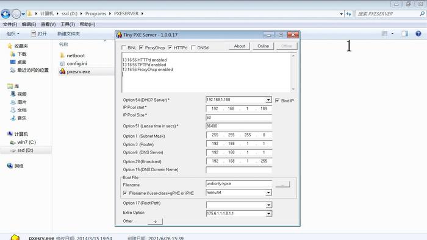The width and height of the screenshot is (427, 240).
Task: Open the Organize dropdown in Explorer toolbar
Action: tap(13, 34)
